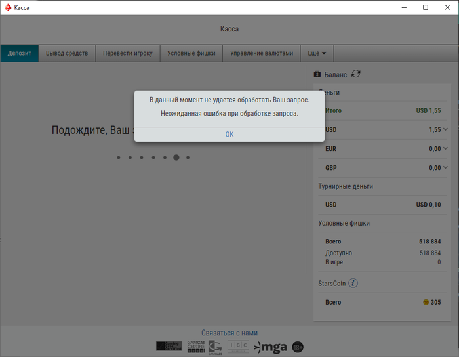Viewport: 459px width, 357px height.
Task: Click the PokerStars spade icon in title bar
Action: click(8, 7)
